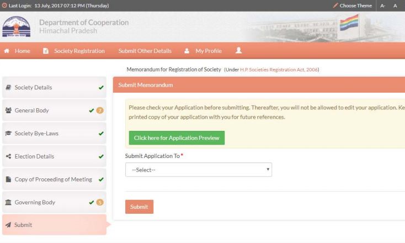Select Copy of Proceeding of Meeting step

[x=54, y=179]
